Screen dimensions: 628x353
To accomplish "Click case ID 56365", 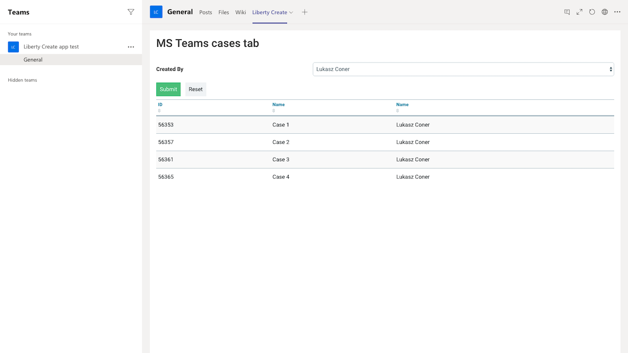I will (166, 177).
